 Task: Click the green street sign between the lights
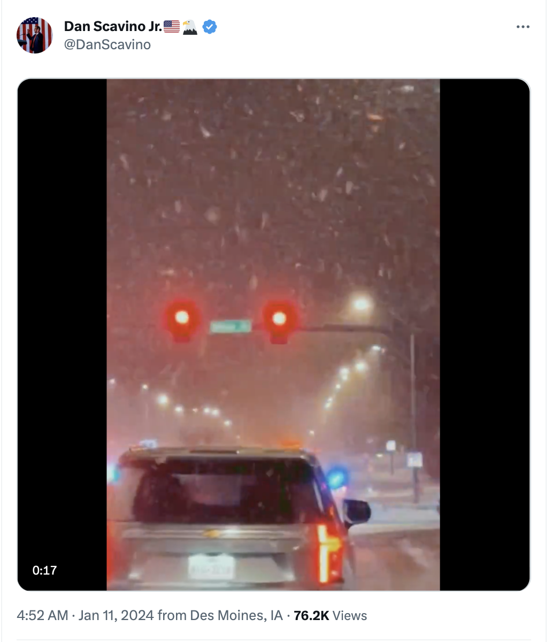click(x=231, y=326)
